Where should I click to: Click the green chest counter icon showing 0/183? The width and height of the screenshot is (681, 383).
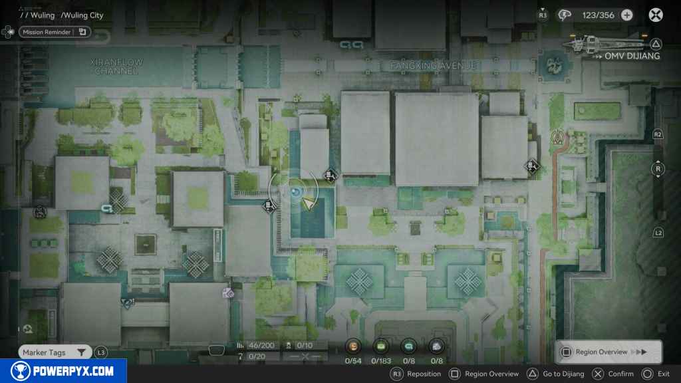point(381,346)
